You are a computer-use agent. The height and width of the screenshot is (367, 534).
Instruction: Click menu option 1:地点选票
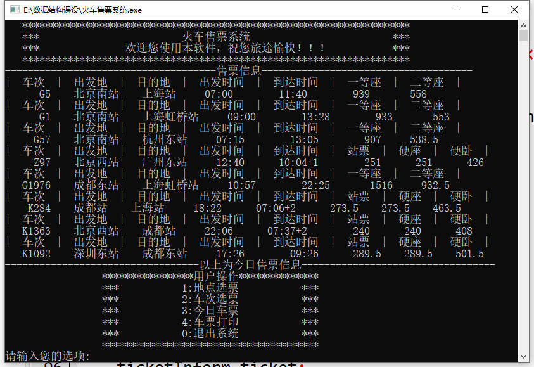[210, 288]
